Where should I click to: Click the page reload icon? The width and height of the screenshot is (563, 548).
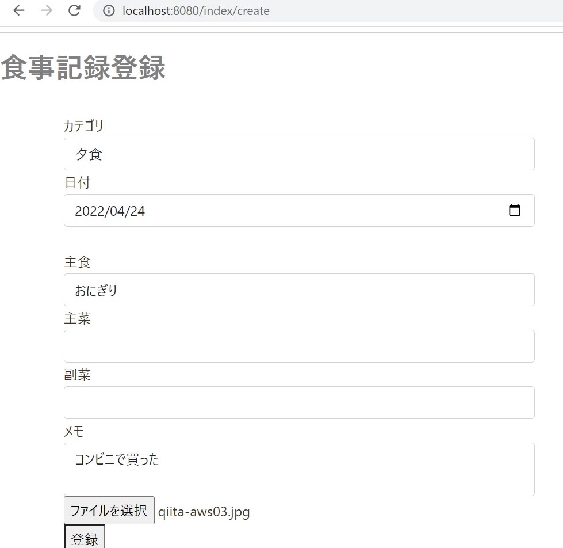(74, 10)
